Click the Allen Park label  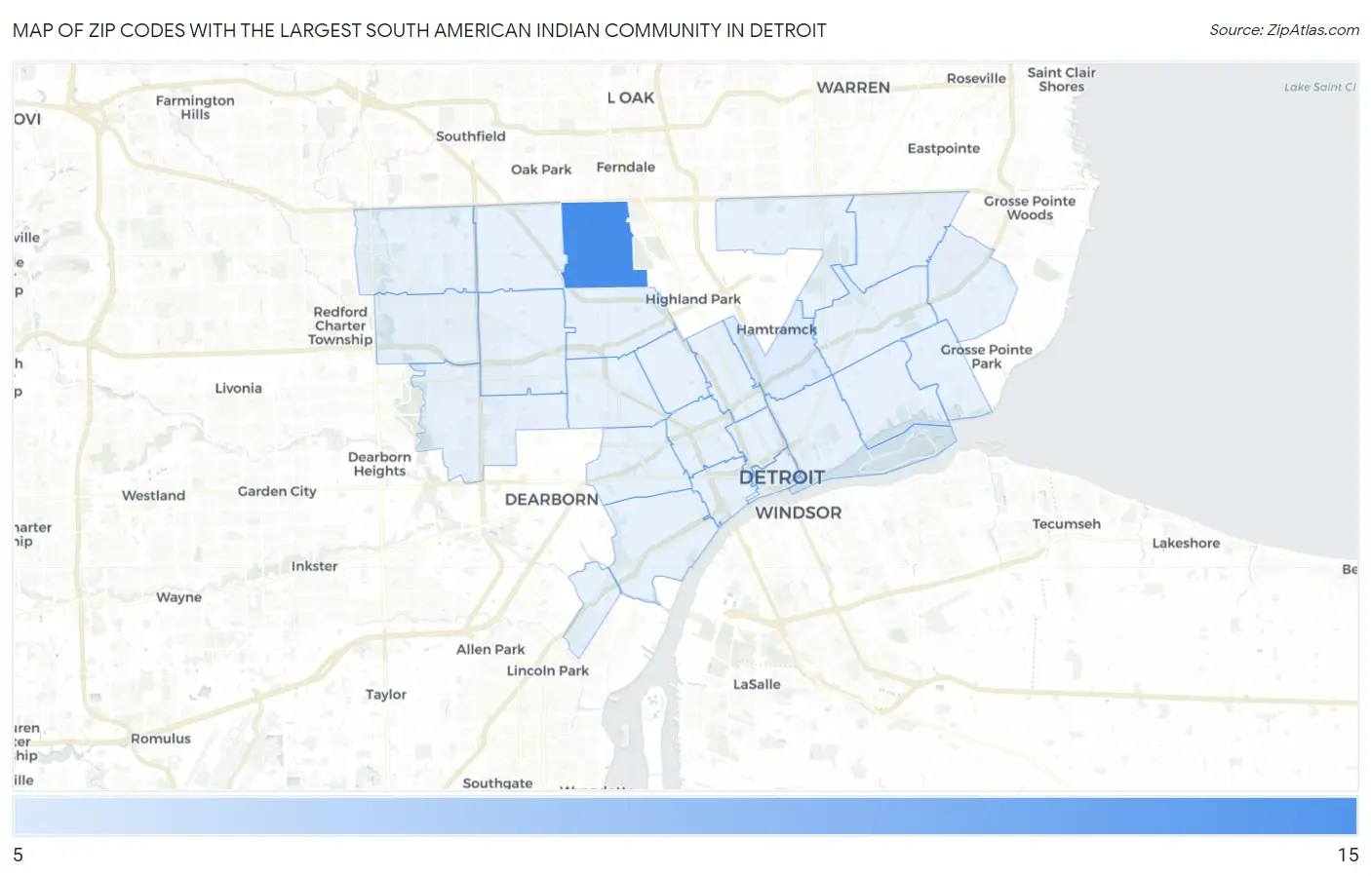click(490, 649)
